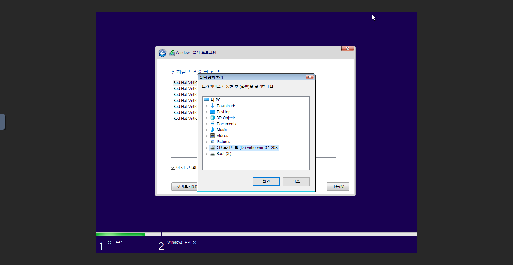This screenshot has width=513, height=265.
Task: Select '내 PC' label in folder tree
Action: coord(215,100)
